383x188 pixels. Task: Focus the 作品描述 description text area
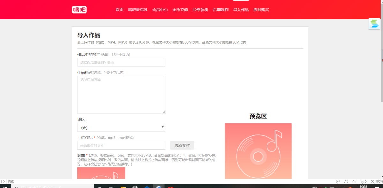click(x=121, y=94)
